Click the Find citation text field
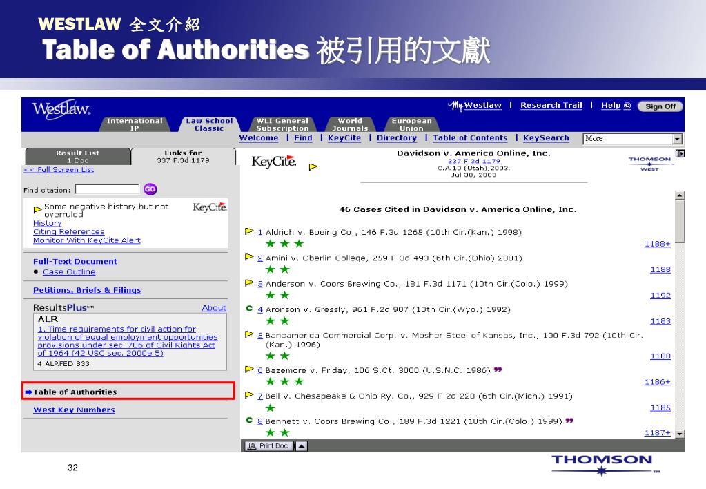 coord(107,189)
